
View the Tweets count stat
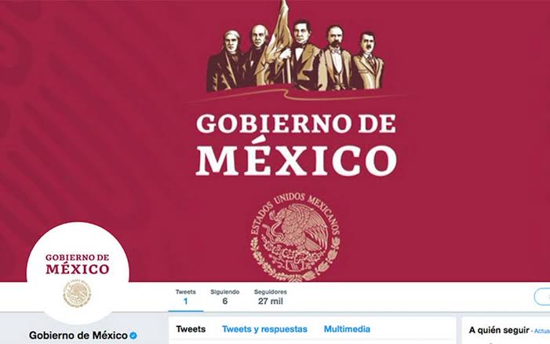[185, 297]
